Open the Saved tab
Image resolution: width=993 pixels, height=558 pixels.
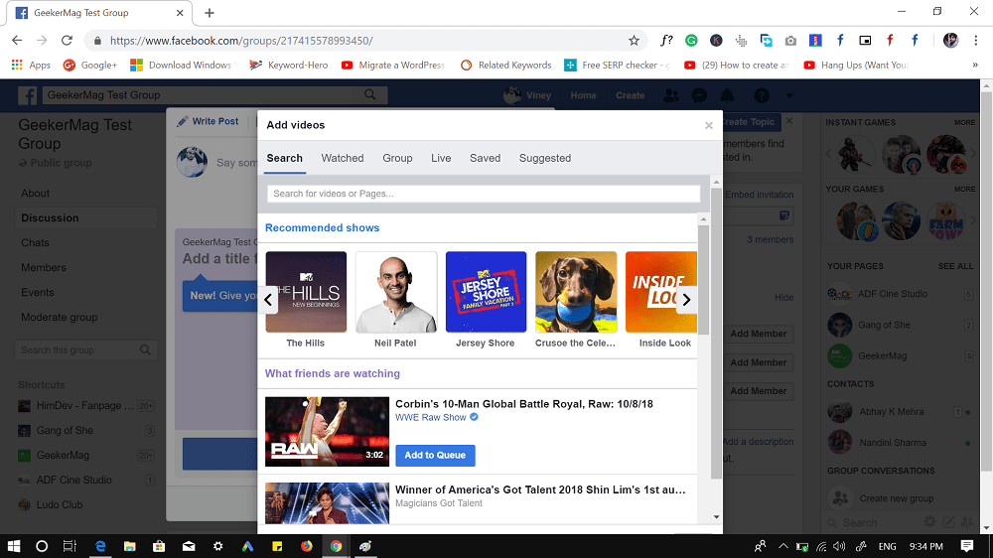tap(486, 158)
